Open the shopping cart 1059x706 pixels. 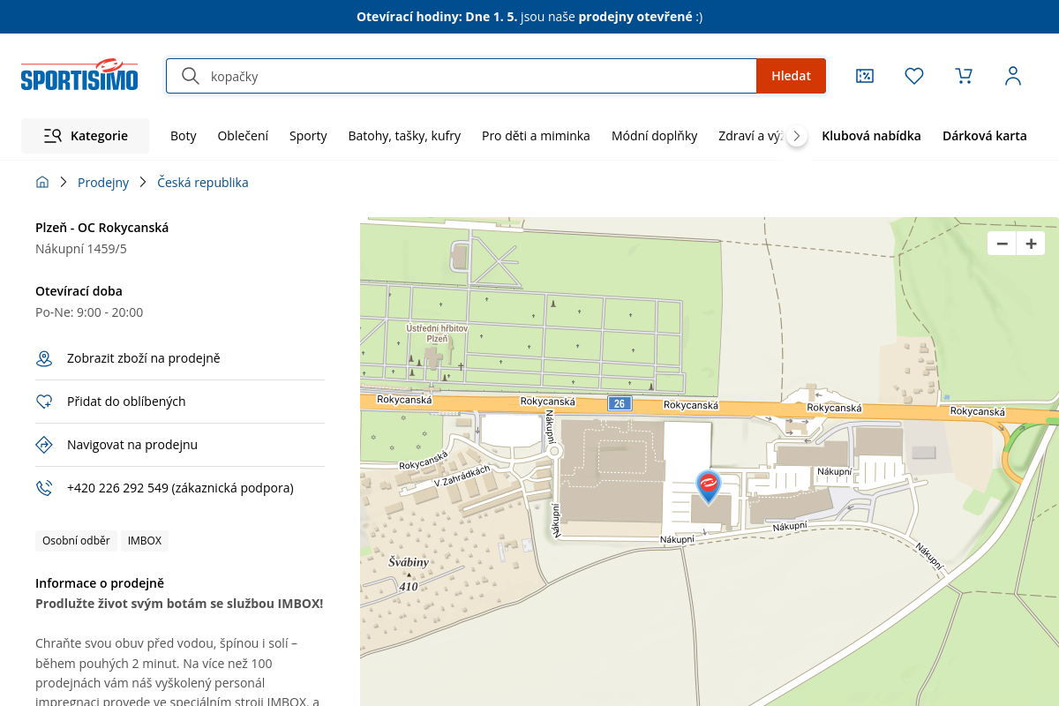pyautogui.click(x=964, y=76)
